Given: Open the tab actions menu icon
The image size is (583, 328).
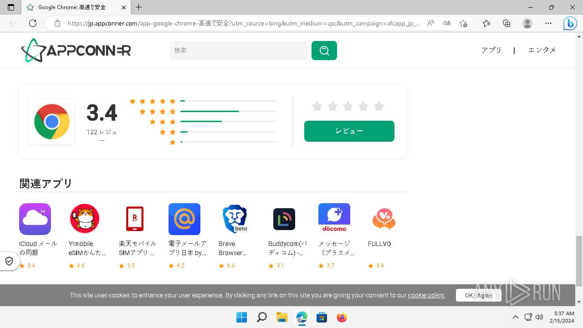Looking at the screenshot, I should click(x=11, y=7).
